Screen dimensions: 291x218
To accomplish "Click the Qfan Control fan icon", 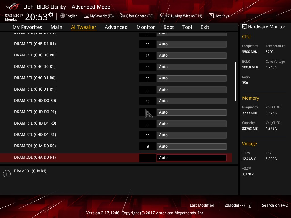I will tap(122, 16).
